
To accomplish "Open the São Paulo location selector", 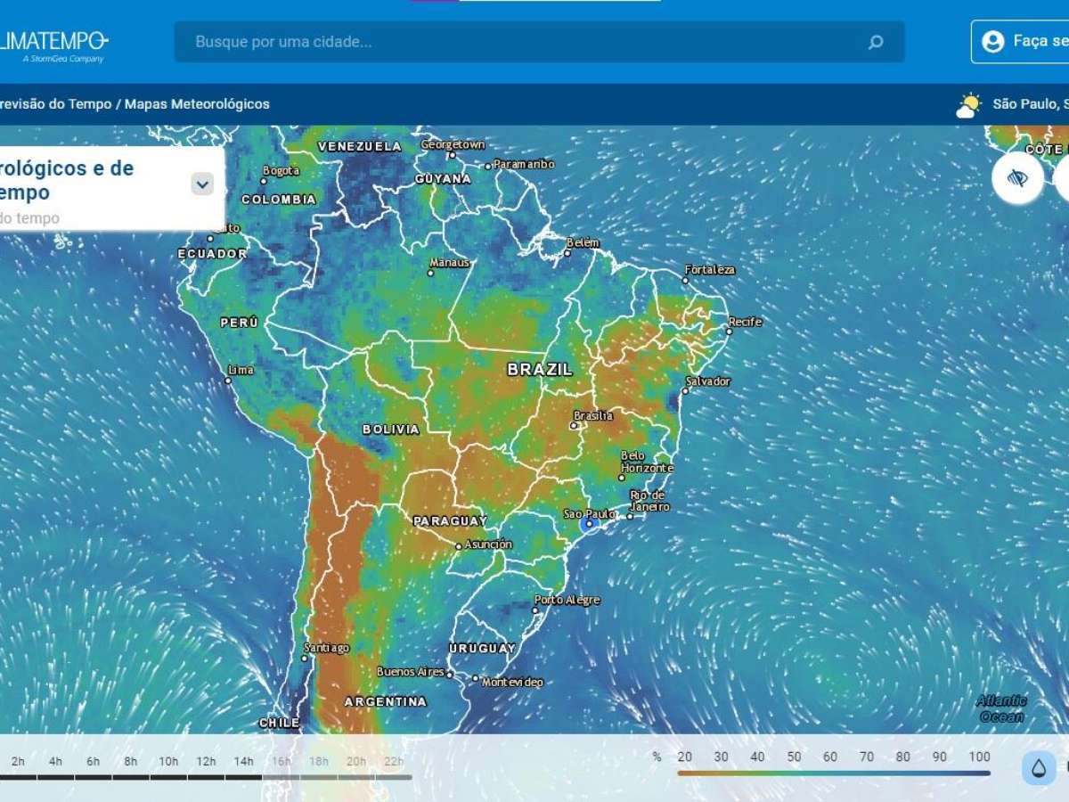I will [1029, 104].
